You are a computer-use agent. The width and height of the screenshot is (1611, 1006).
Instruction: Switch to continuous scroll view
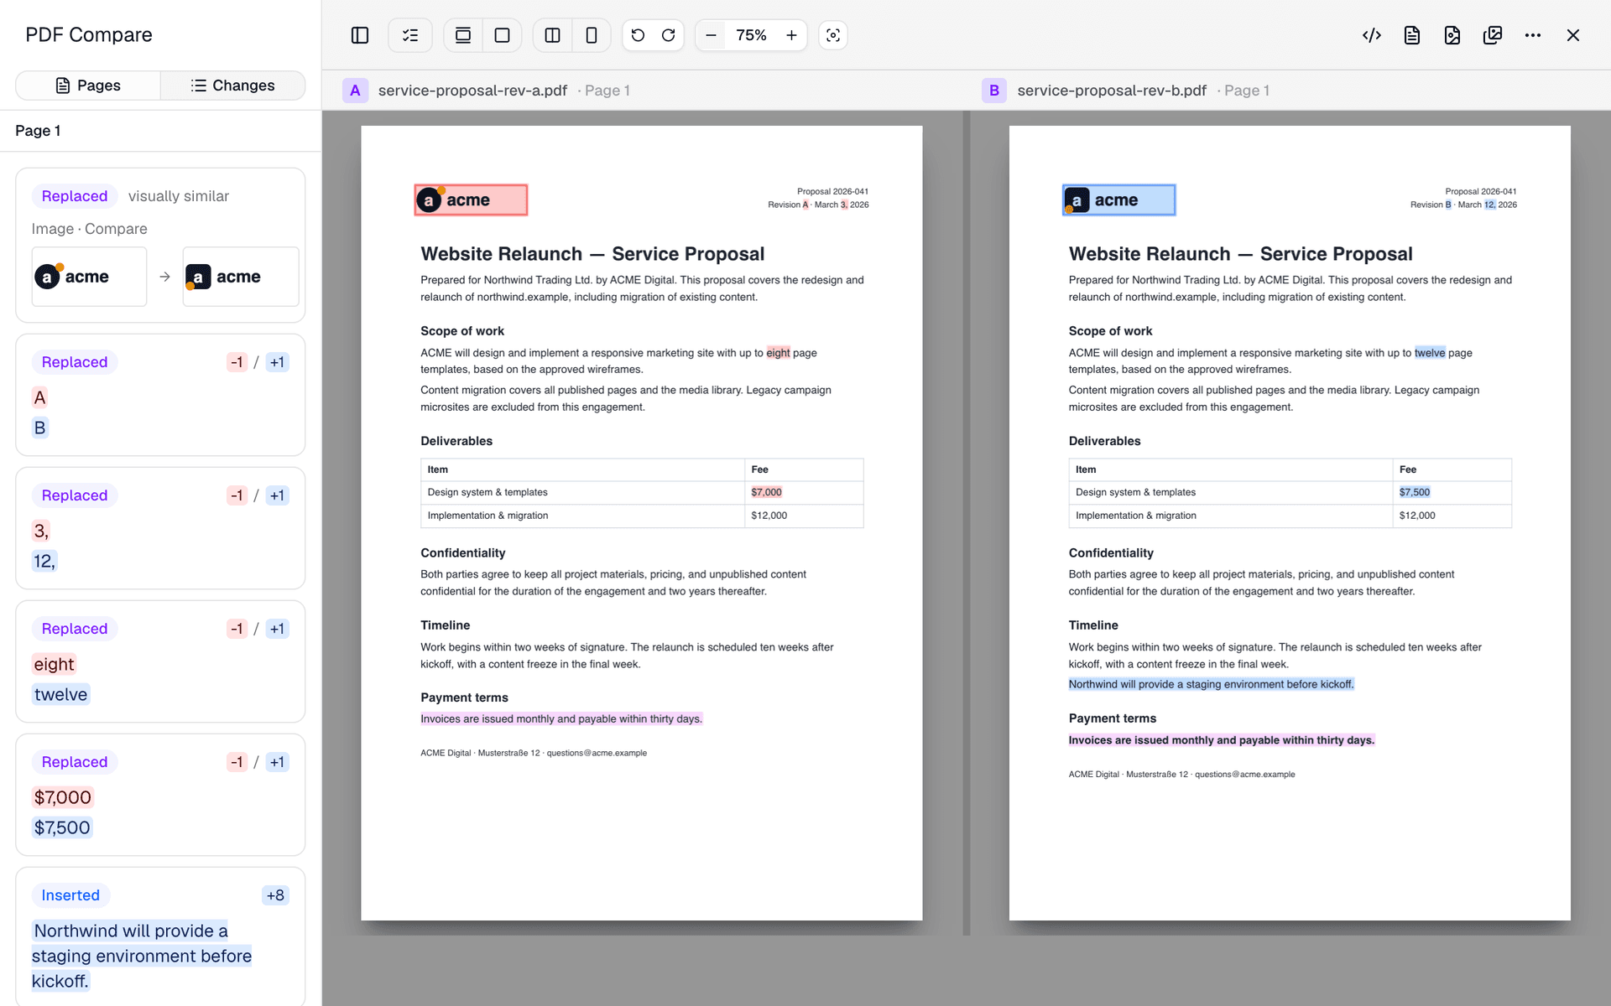click(x=463, y=35)
